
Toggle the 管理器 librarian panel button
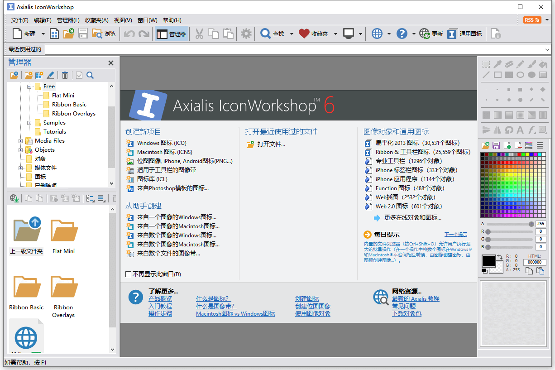pos(171,34)
